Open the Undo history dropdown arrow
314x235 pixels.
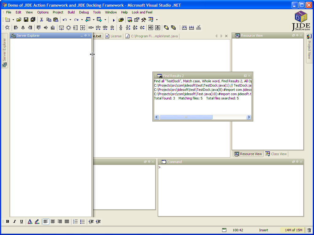[x=70, y=20]
